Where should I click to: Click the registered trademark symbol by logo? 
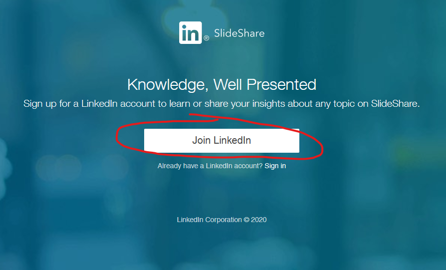pyautogui.click(x=206, y=38)
